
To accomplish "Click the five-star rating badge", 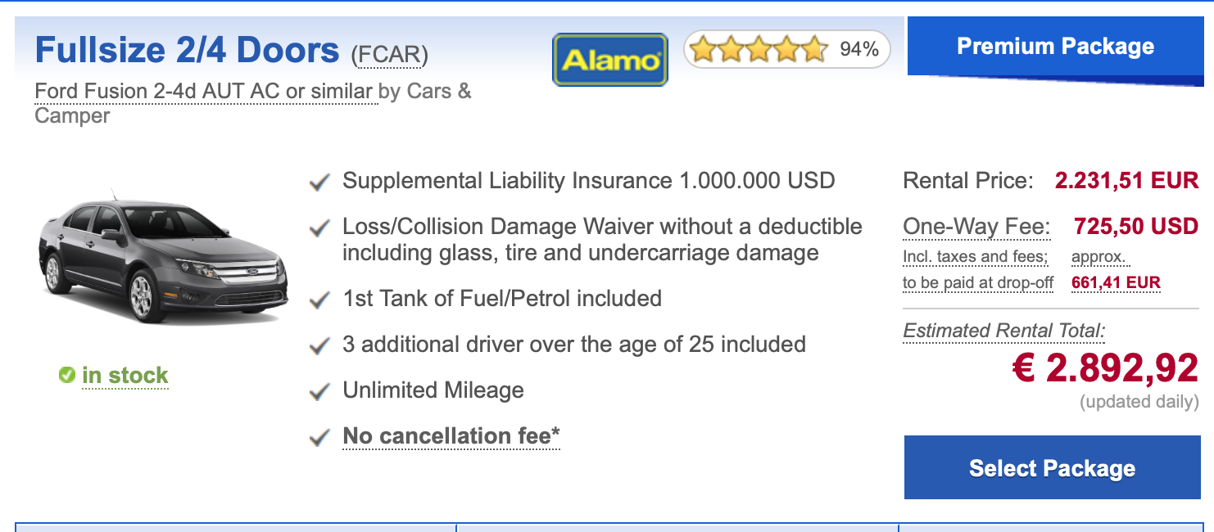I will (786, 50).
